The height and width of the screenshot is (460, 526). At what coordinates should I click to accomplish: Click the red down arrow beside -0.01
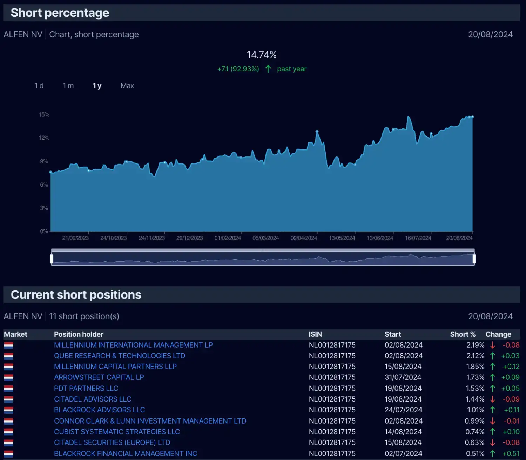pos(493,421)
